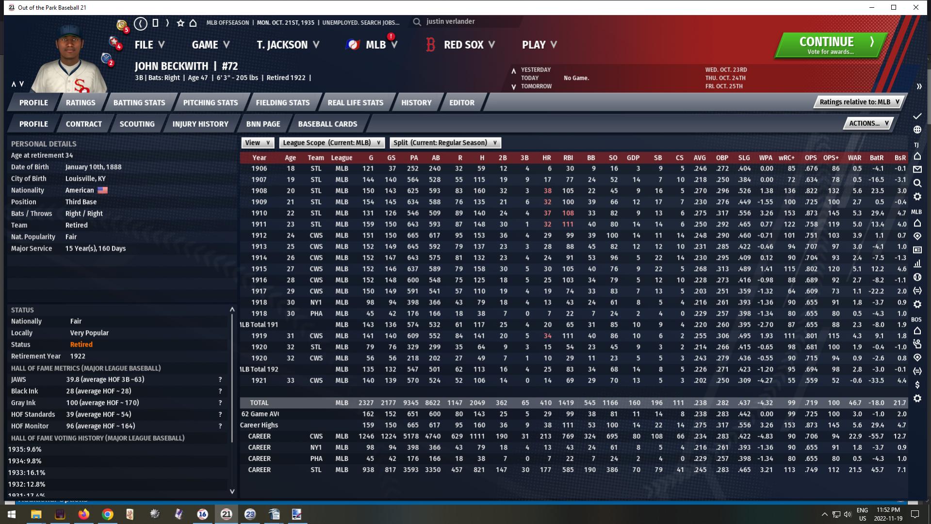931x524 pixels.
Task: Open the mail envelope icon in sidebar
Action: click(917, 169)
